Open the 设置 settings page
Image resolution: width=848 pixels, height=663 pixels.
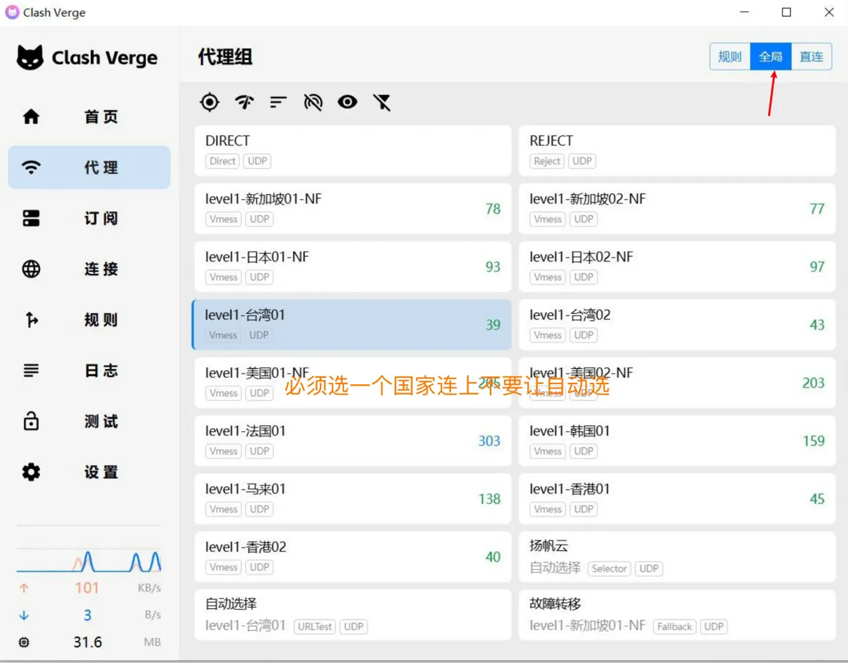tap(89, 472)
